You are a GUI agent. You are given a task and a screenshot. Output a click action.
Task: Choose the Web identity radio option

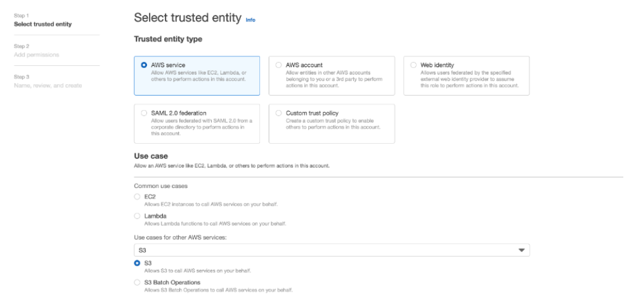(x=414, y=65)
